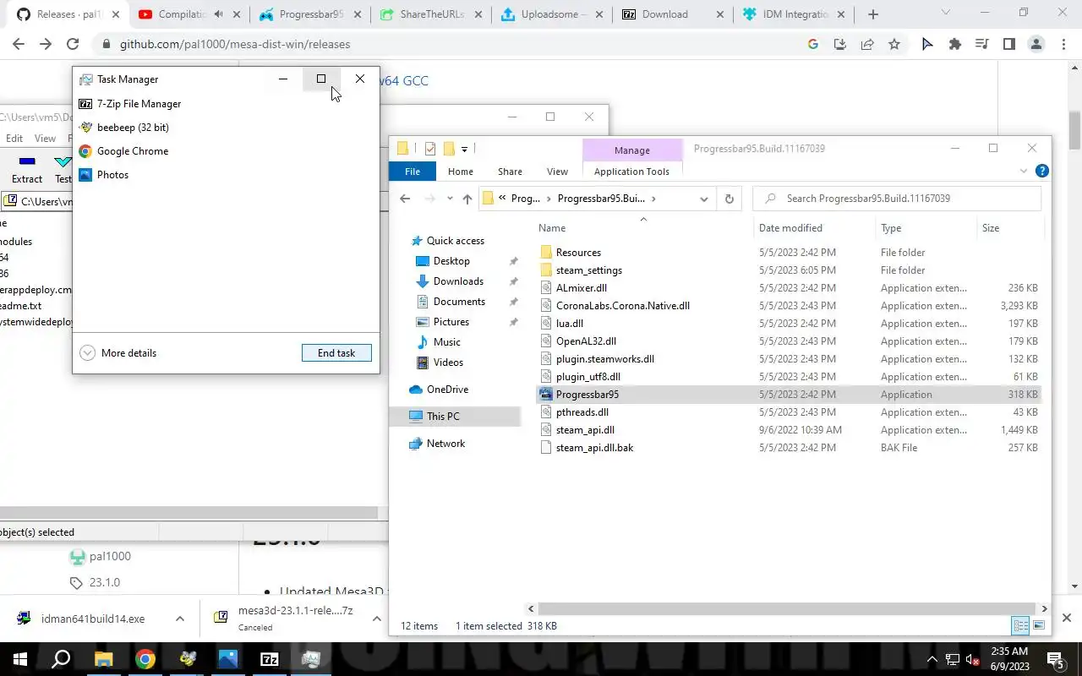Open Chrome extensions puzzle icon
This screenshot has height=676, width=1082.
[x=954, y=44]
